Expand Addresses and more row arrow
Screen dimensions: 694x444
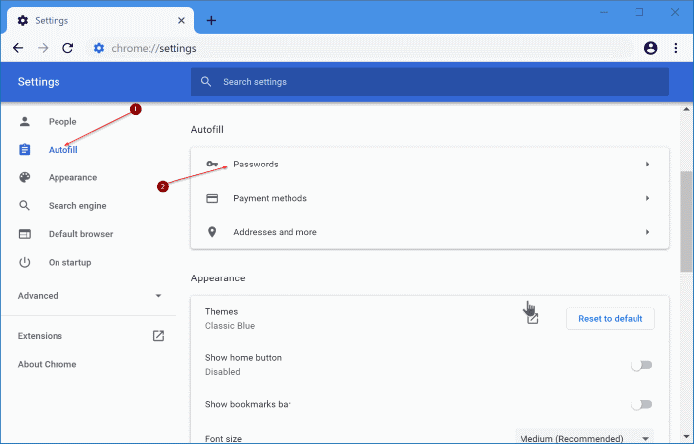pyautogui.click(x=647, y=232)
